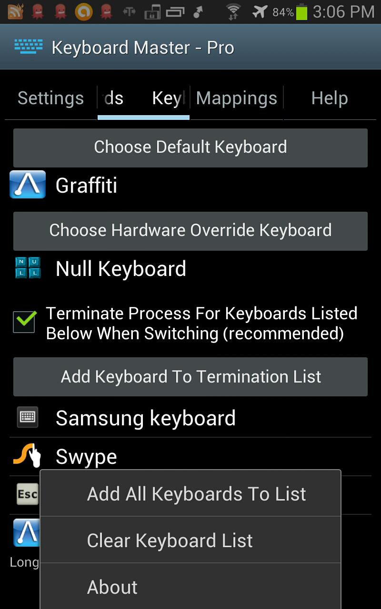This screenshot has width=381, height=609.
Task: Tap the Null Keyboard icon
Action: click(28, 268)
